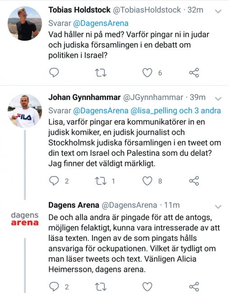Expand options chevron on Johan Gynnhammar's tweet

[x=218, y=98]
